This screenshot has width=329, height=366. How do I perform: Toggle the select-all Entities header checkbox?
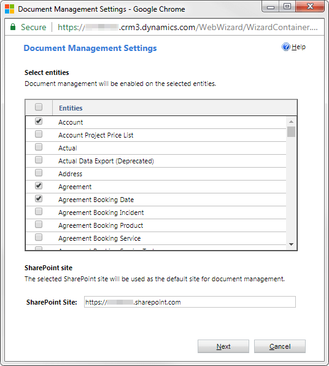39,107
